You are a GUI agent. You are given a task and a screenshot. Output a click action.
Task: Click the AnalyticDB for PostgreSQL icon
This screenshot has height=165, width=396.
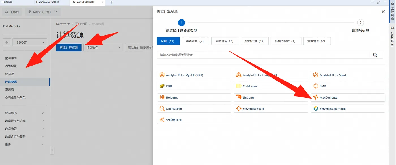[239, 75]
